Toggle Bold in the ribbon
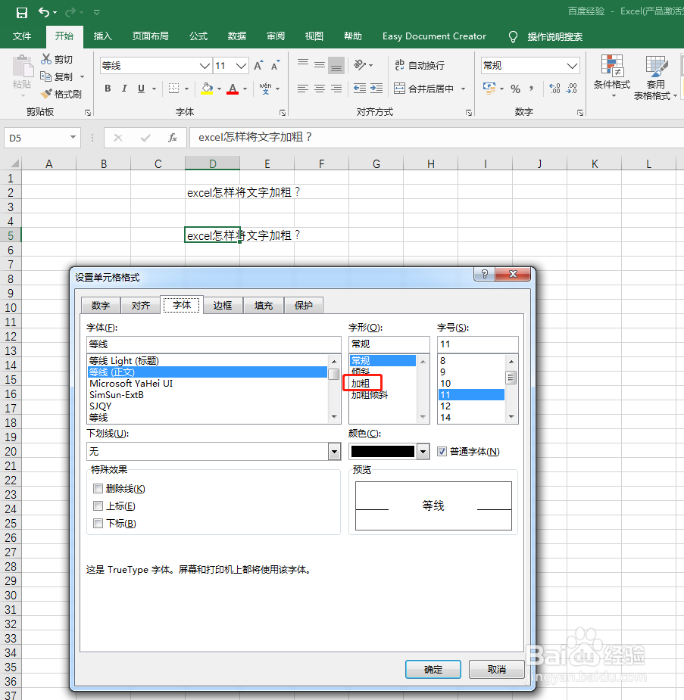The image size is (684, 700). (x=108, y=89)
